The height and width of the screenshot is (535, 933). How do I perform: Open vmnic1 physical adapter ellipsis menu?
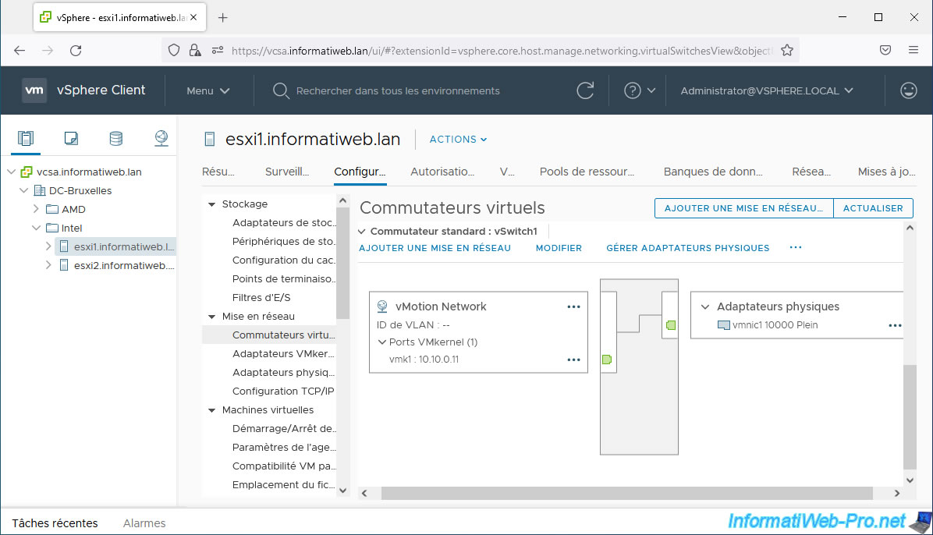click(895, 326)
